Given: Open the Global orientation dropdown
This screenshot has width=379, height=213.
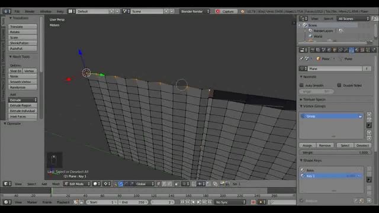Looking at the screenshot, I should (144, 184).
